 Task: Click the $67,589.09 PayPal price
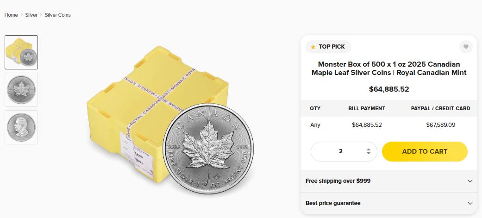click(440, 125)
